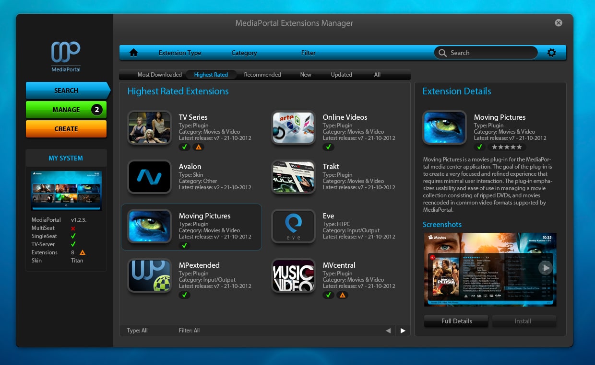Click the Highest Rated Extensions heading
595x365 pixels.
(178, 91)
